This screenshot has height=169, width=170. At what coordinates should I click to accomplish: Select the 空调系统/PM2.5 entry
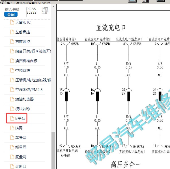click(x=29, y=90)
